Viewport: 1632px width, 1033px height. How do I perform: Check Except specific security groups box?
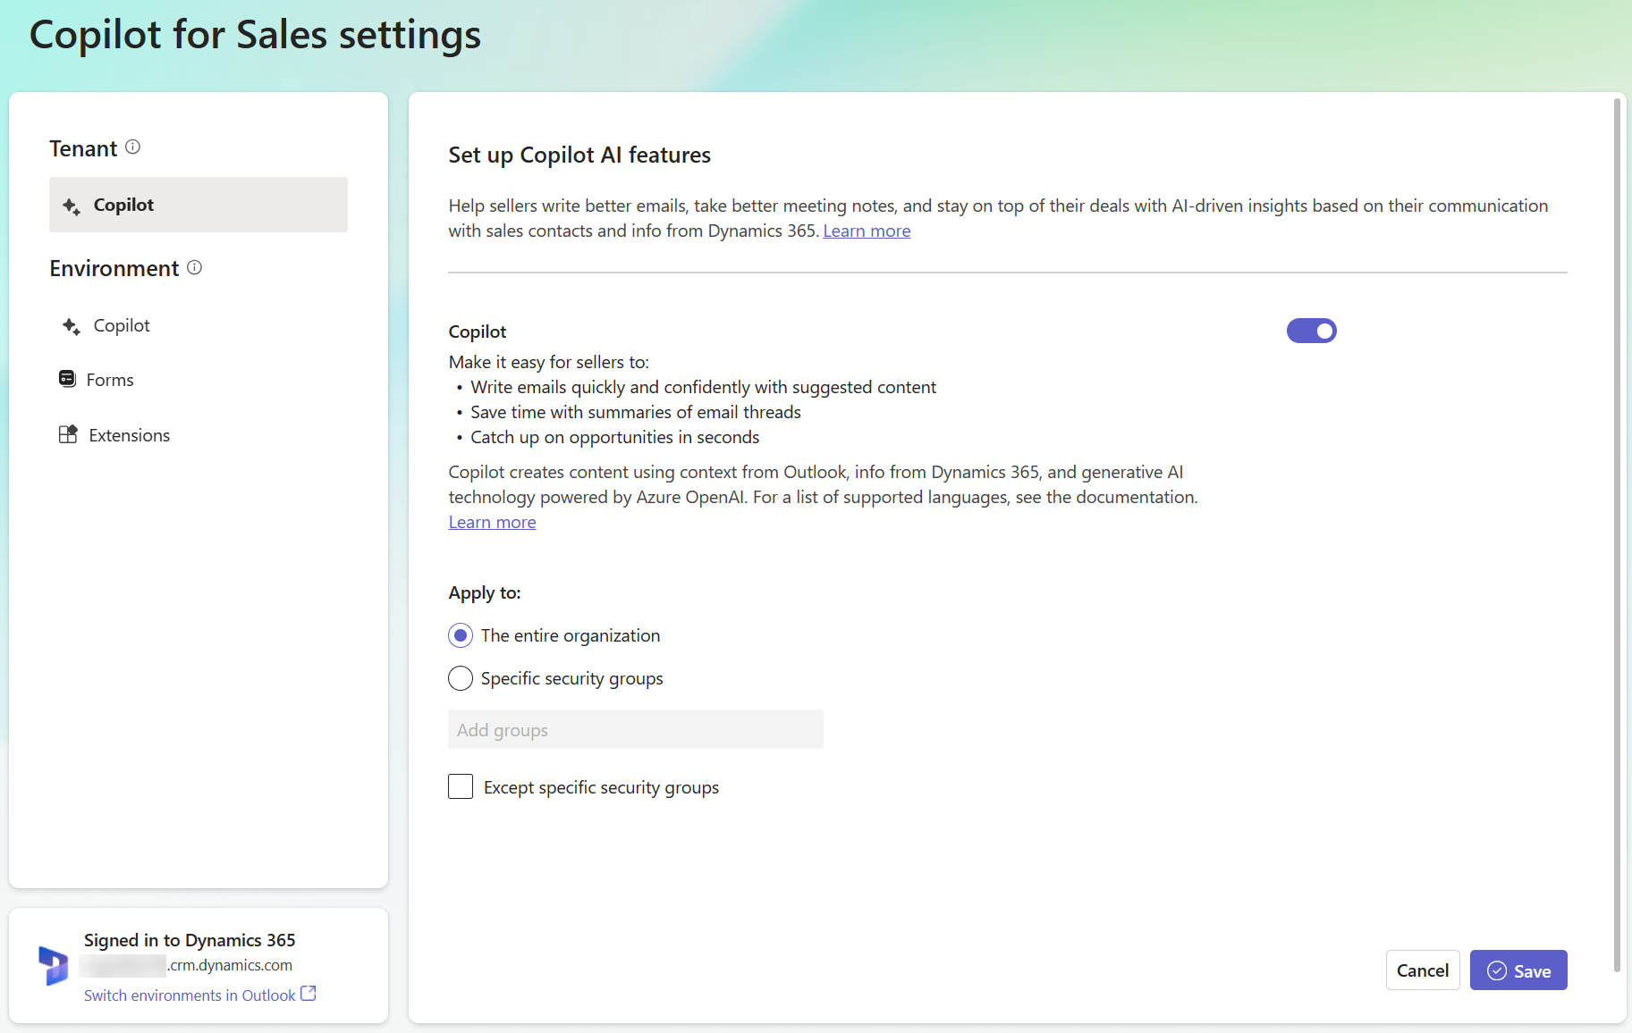[x=461, y=786]
